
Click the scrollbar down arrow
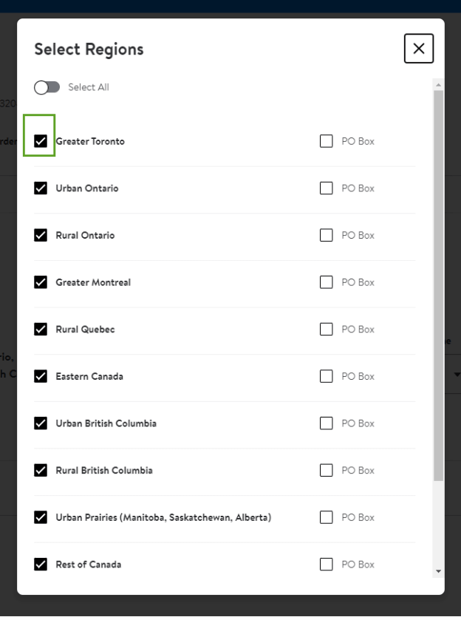click(439, 571)
